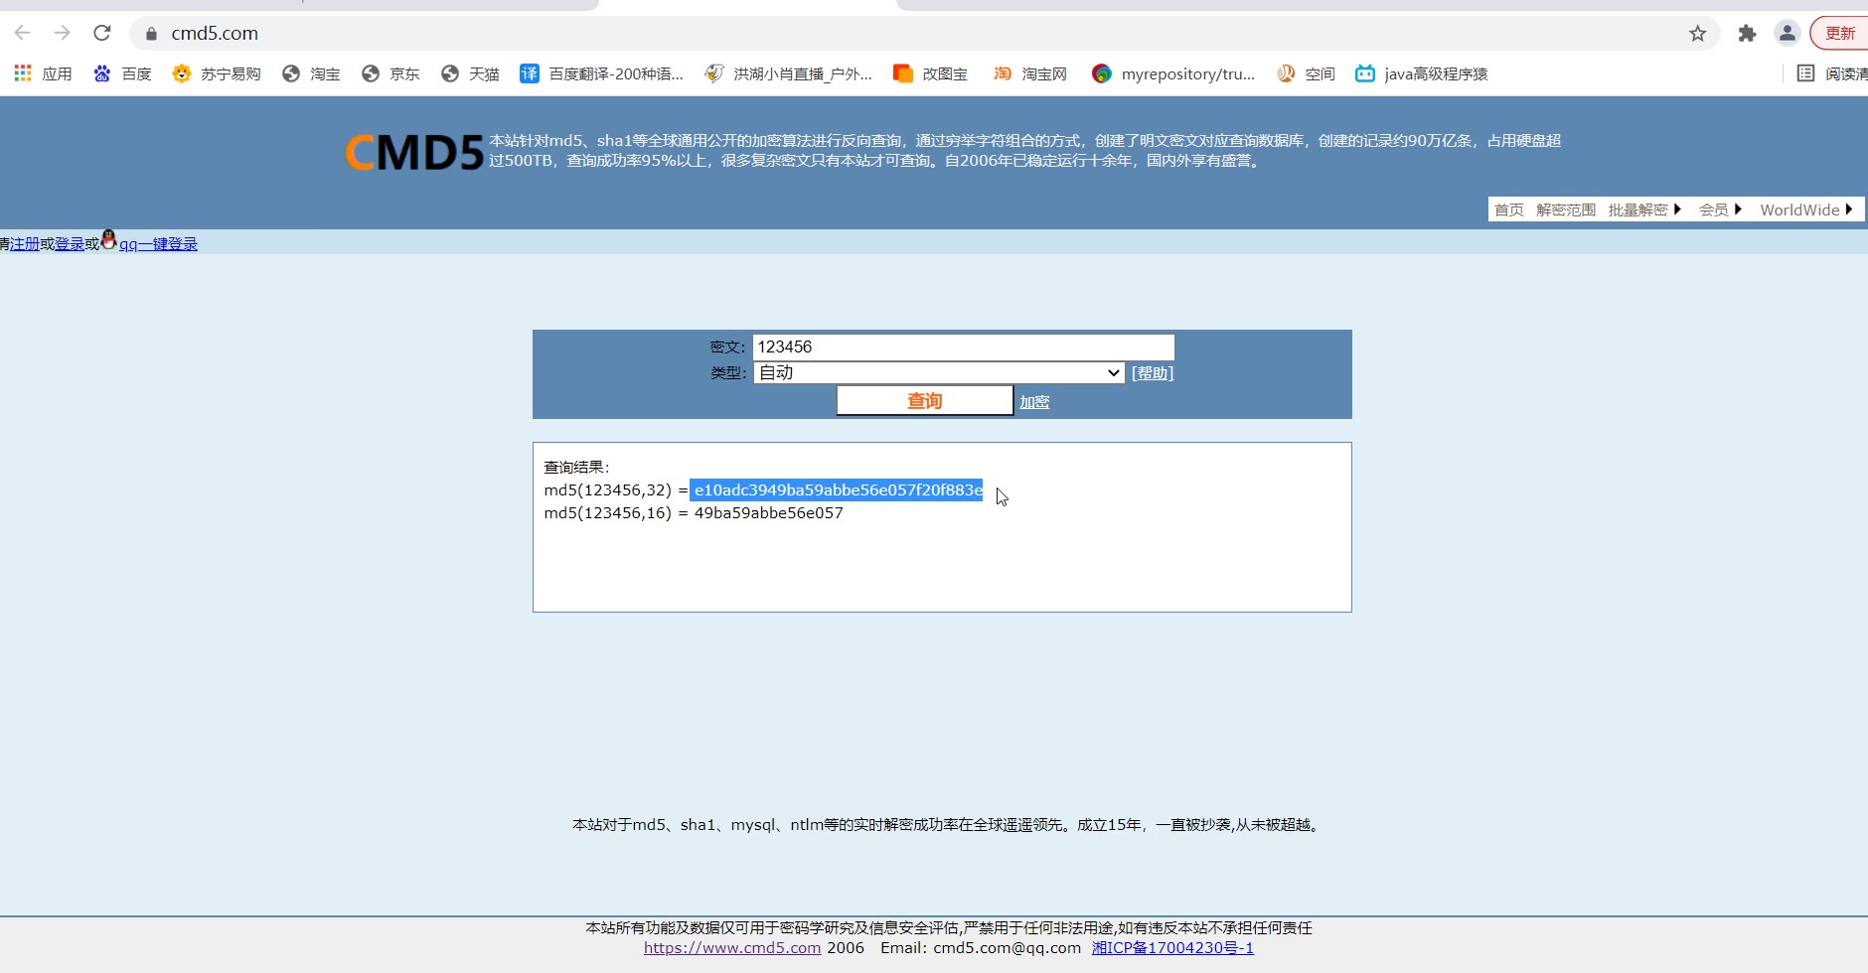Click the 密文 input field
The image size is (1868, 973).
(964, 347)
